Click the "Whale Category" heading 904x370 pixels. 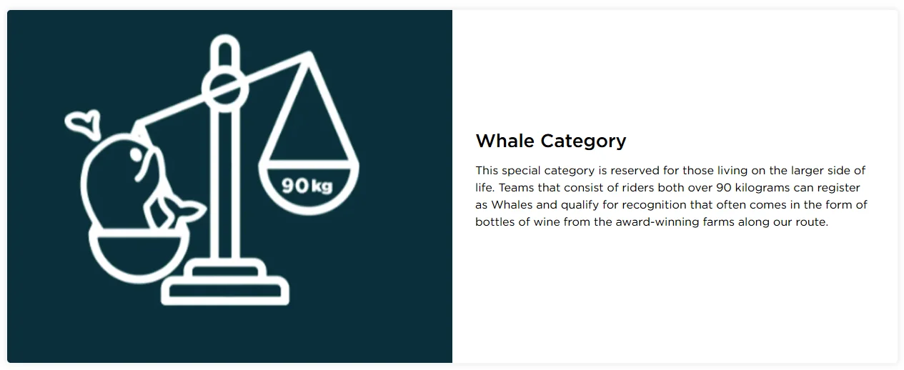(x=550, y=141)
